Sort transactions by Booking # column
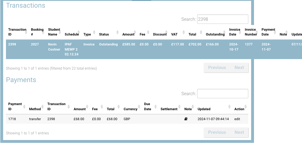Image resolution: width=302 pixels, height=144 pixels. 37,32
